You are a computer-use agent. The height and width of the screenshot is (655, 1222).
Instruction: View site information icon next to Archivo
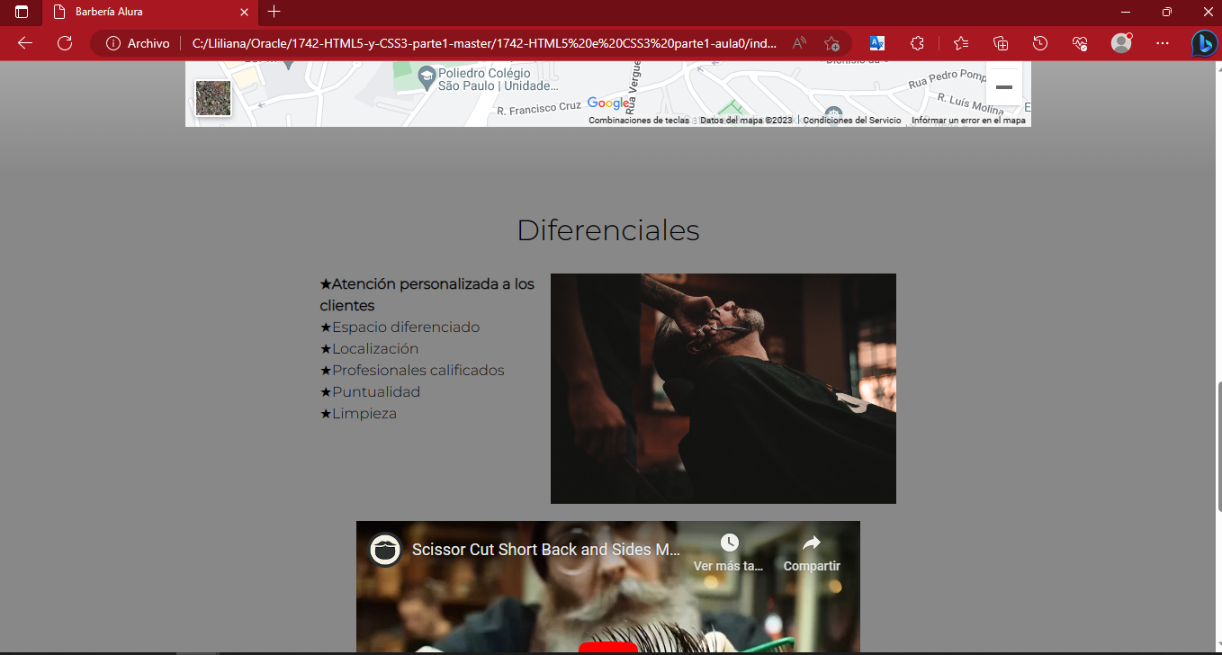pyautogui.click(x=113, y=43)
